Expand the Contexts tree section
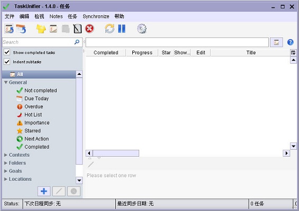 pos(6,155)
